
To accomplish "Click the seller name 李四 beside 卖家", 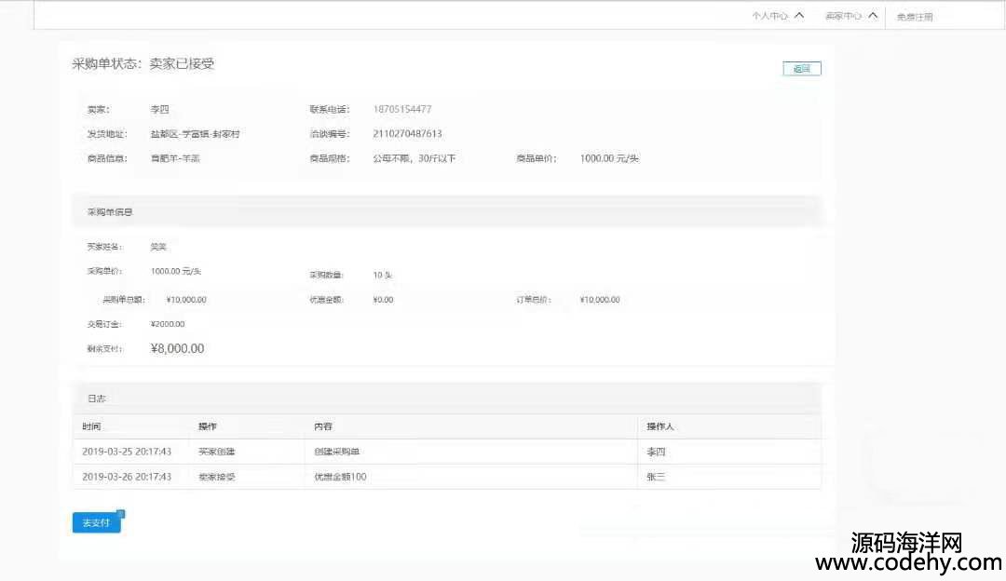I will click(x=160, y=110).
